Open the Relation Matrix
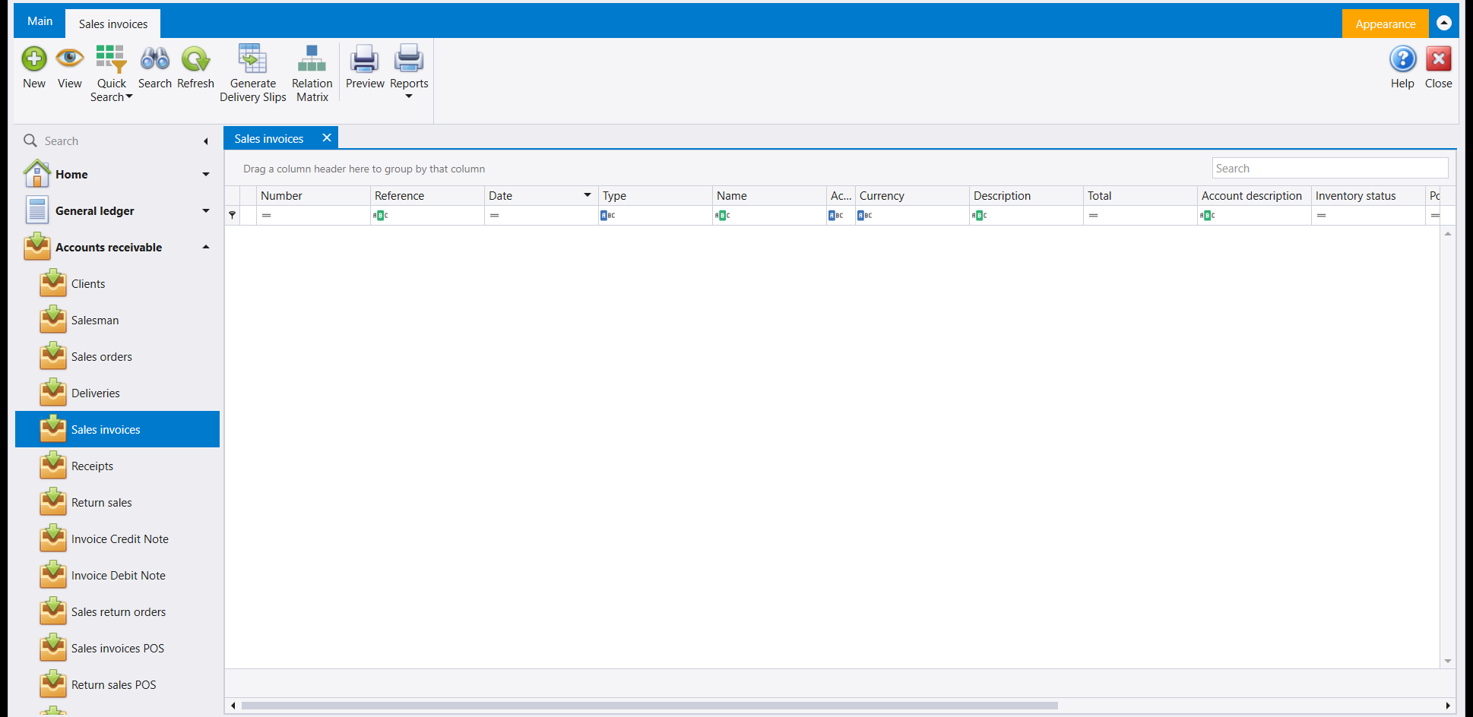The height and width of the screenshot is (717, 1473). (312, 74)
